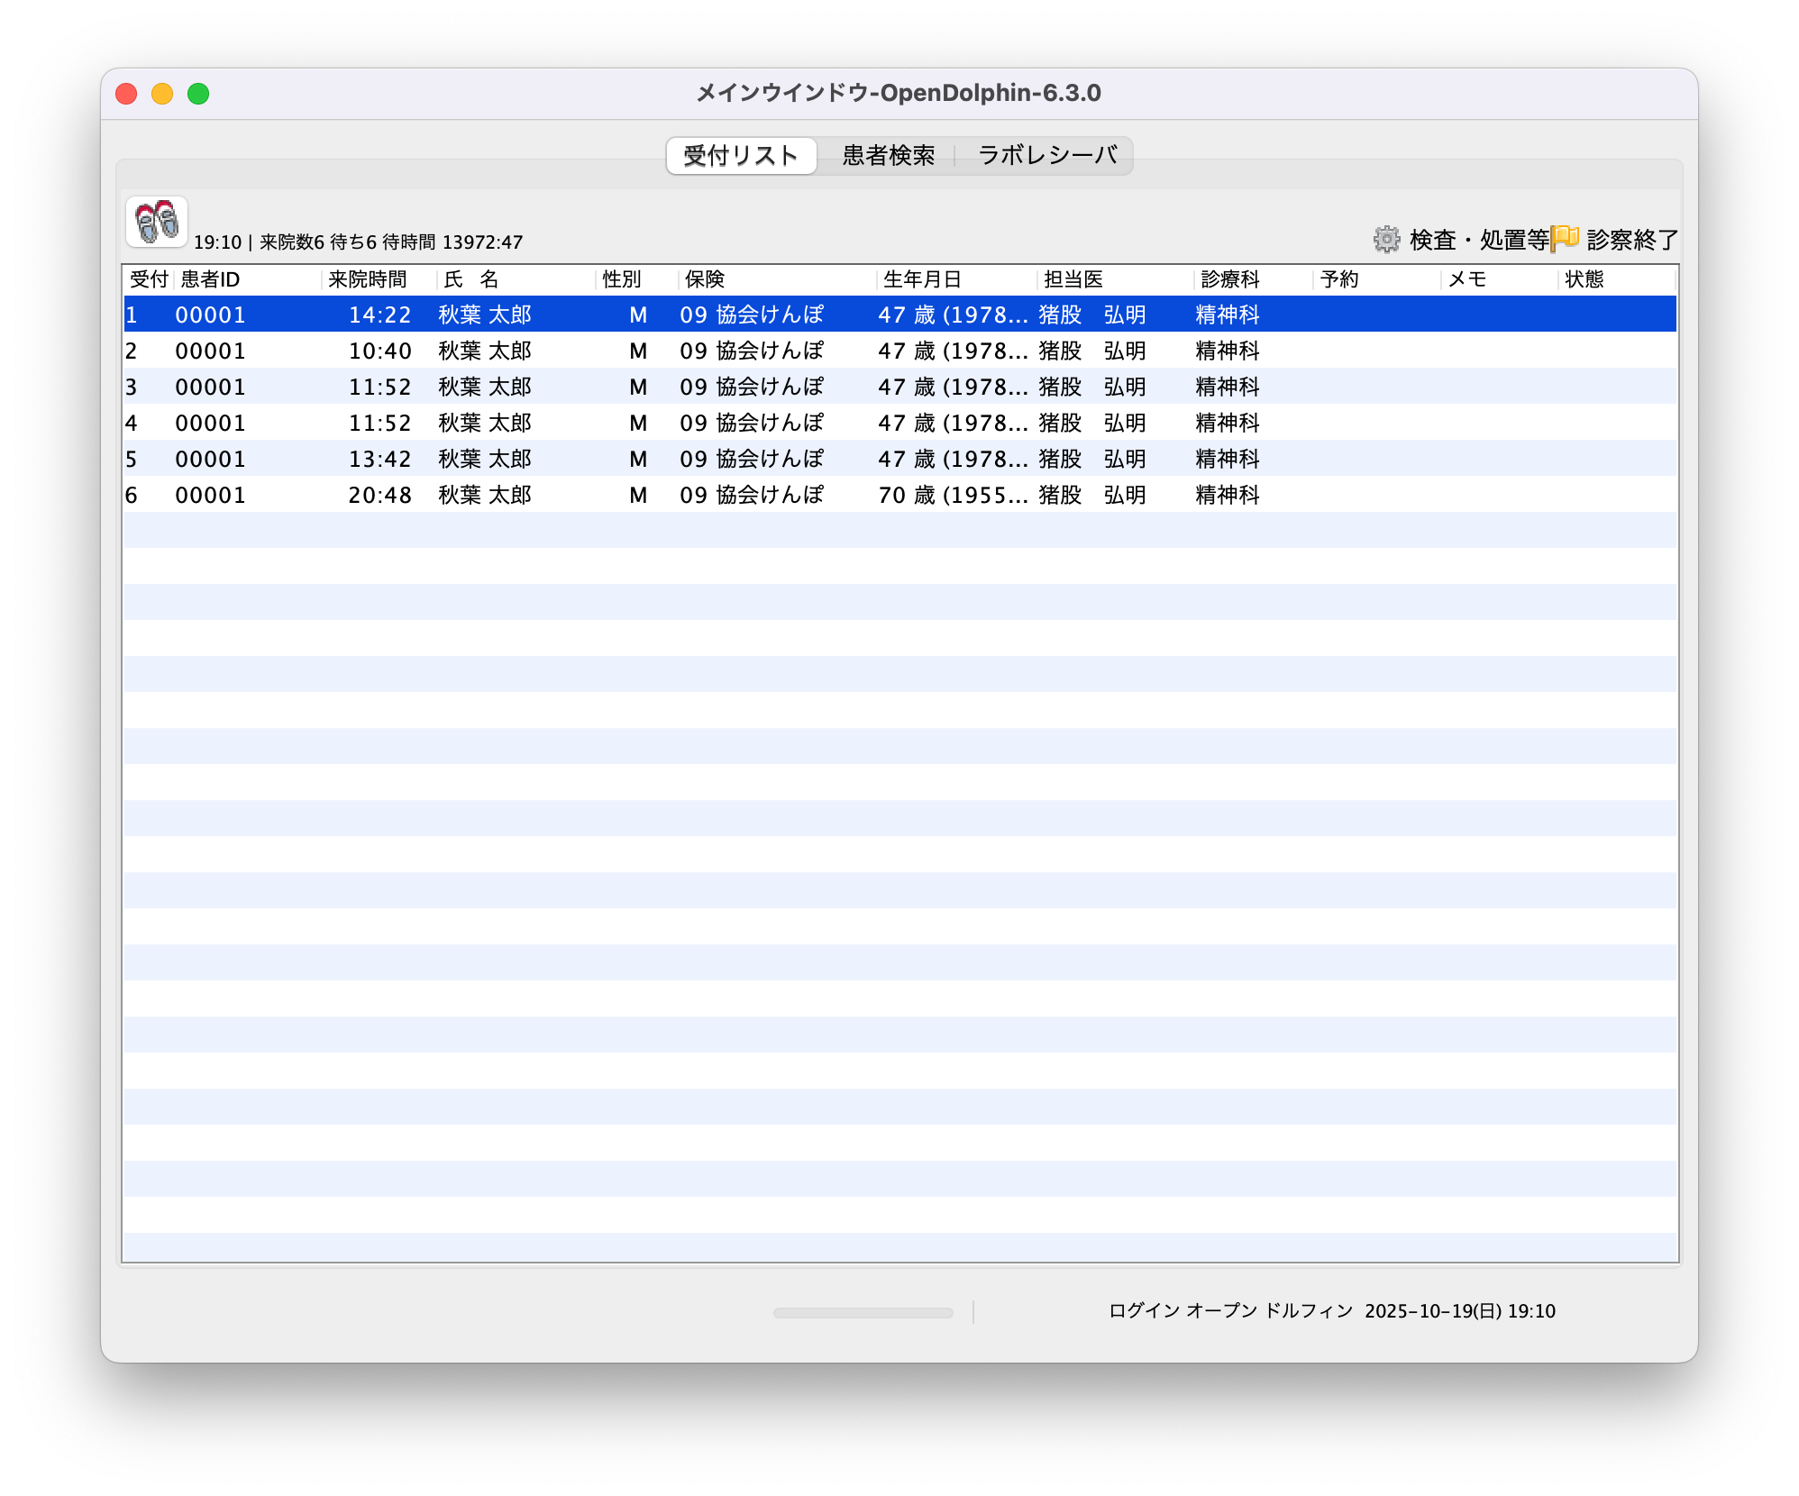
Task: Click the yellow flag 診察終了 icon
Action: pos(1565,239)
